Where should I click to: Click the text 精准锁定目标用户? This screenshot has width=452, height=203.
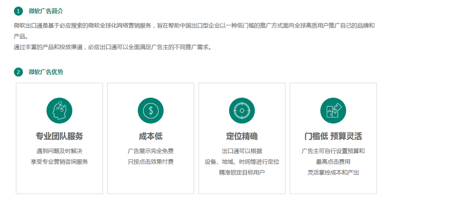[242, 173]
